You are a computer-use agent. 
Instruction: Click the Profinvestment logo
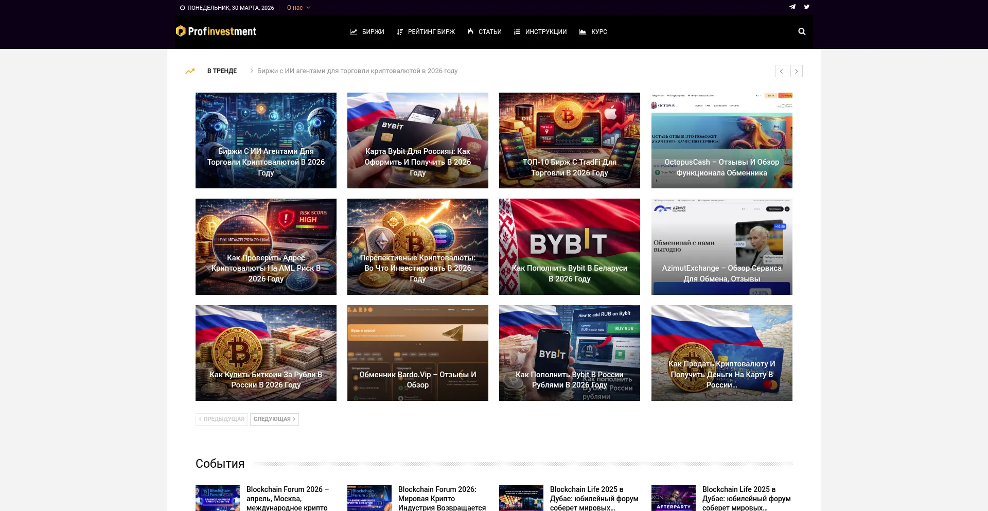pyautogui.click(x=216, y=31)
